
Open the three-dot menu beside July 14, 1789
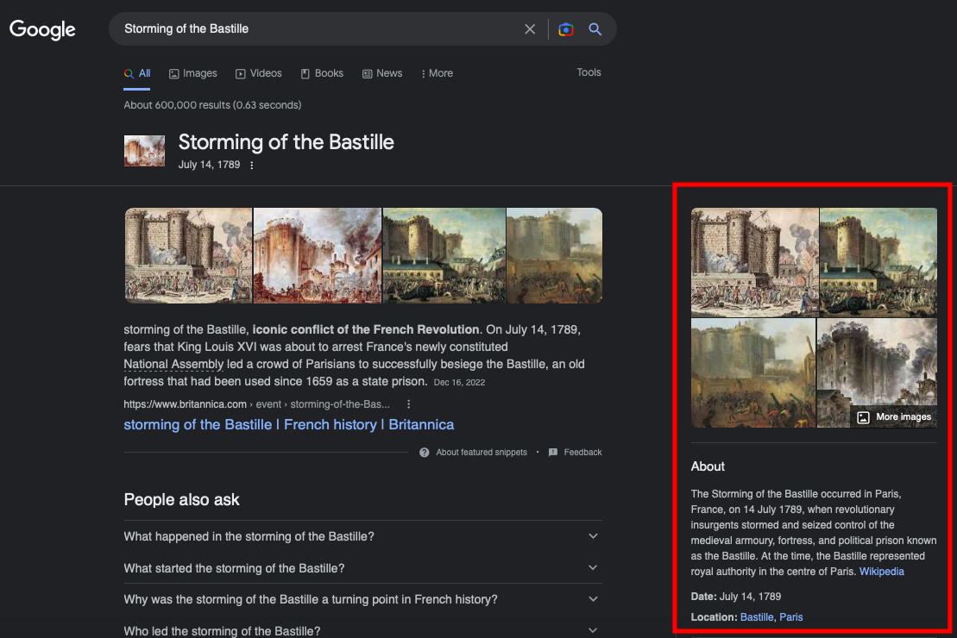pyautogui.click(x=251, y=166)
